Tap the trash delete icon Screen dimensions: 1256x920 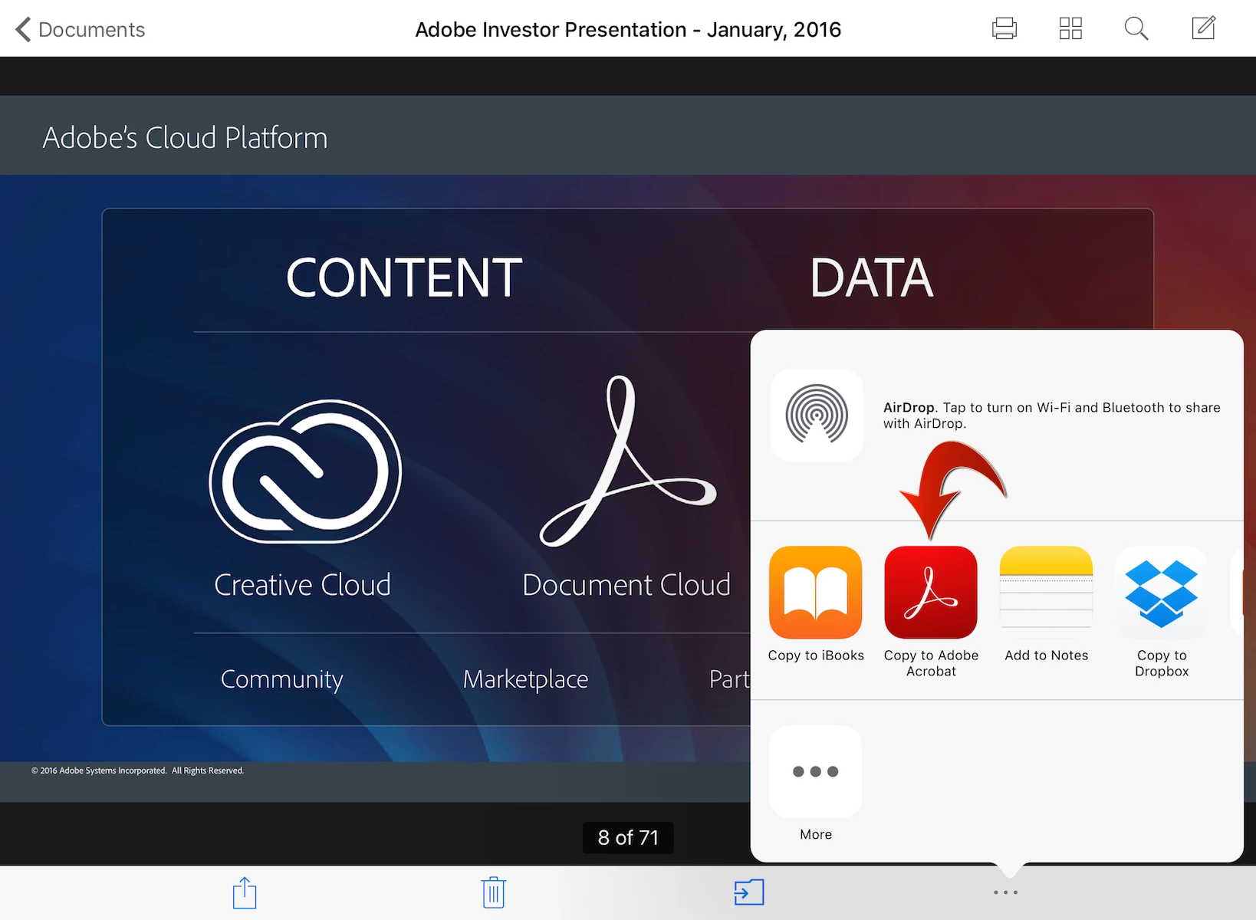[x=493, y=892]
